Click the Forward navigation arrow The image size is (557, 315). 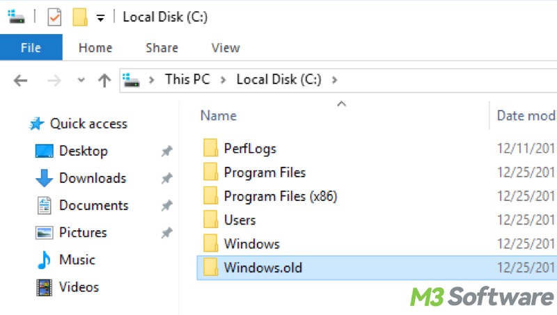coord(54,80)
